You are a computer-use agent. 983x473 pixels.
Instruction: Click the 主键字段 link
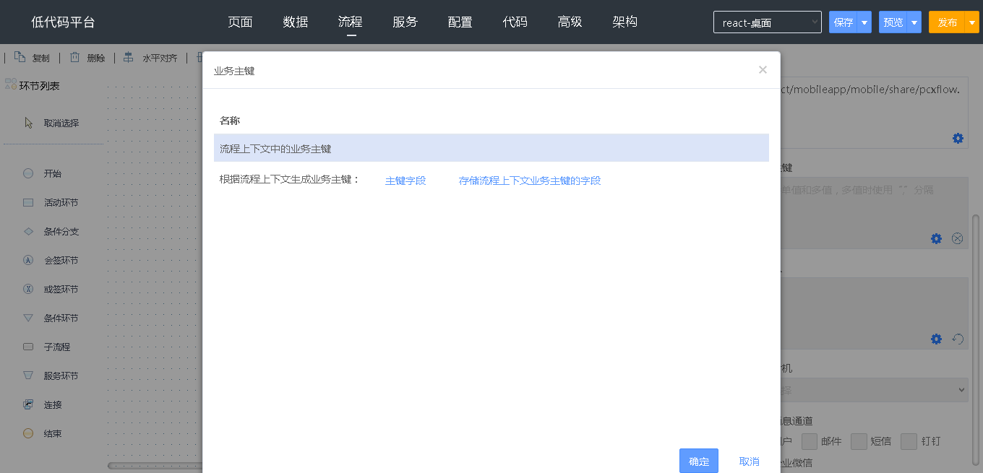pyautogui.click(x=405, y=181)
